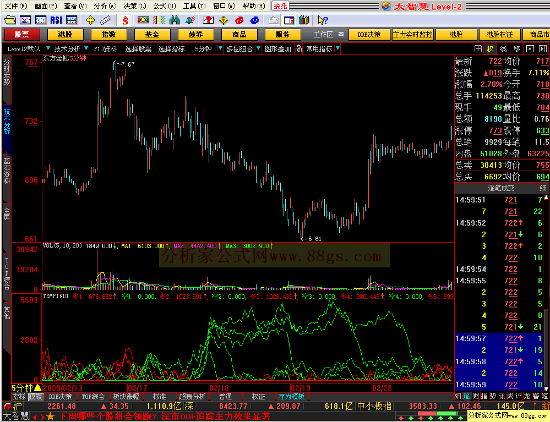
Task: Open the 文件(F) menu
Action: 16,6
